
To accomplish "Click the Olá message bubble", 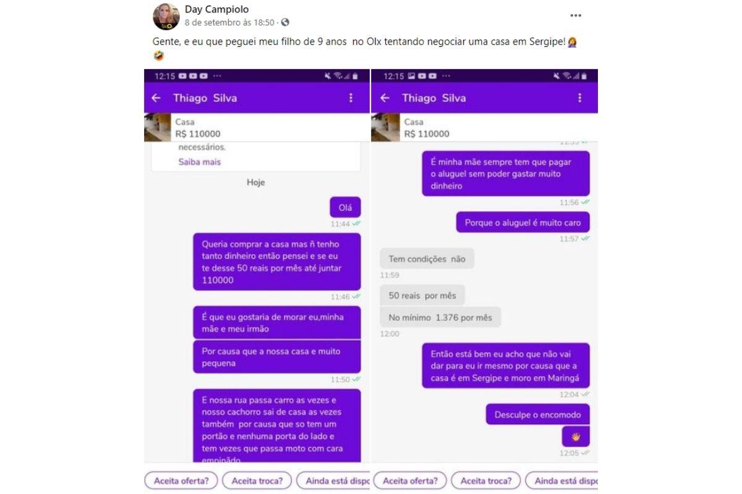I will [x=346, y=207].
